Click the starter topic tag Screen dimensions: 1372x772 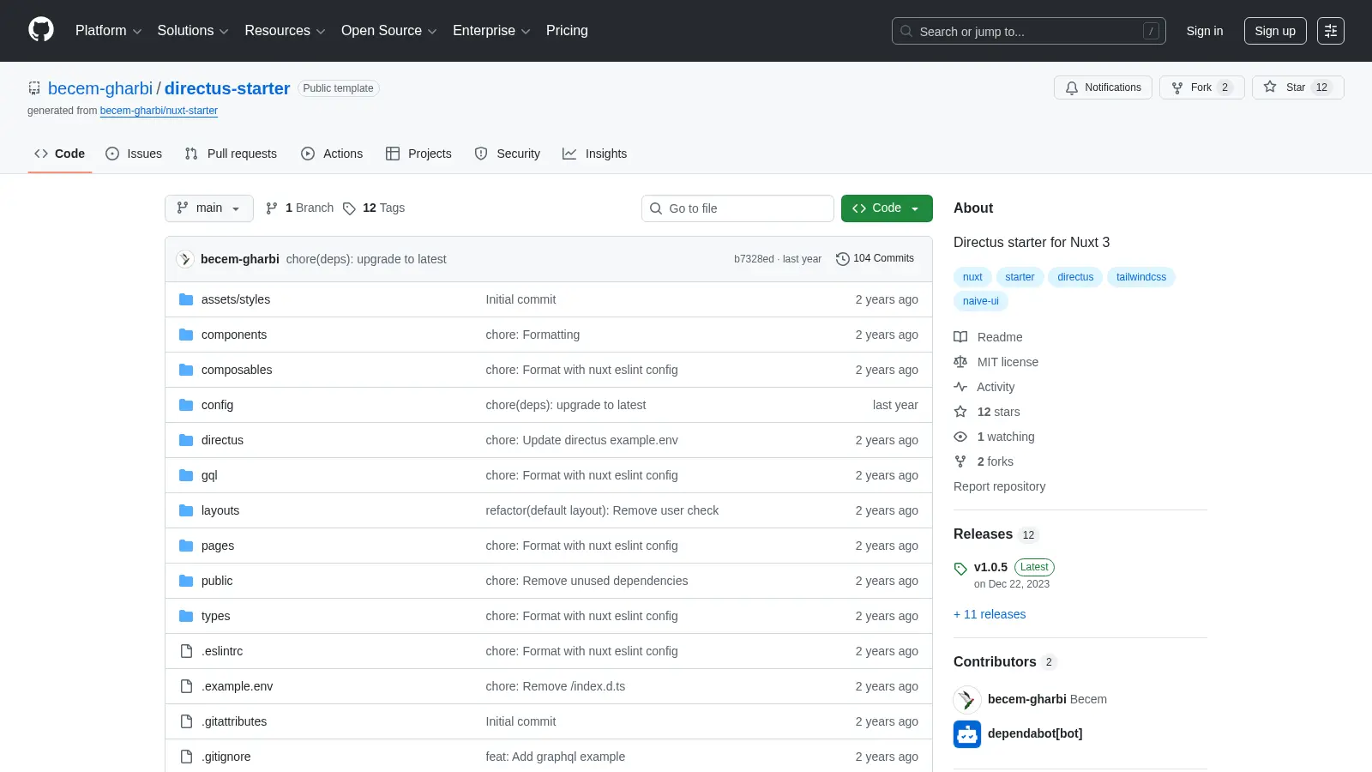[1020, 277]
